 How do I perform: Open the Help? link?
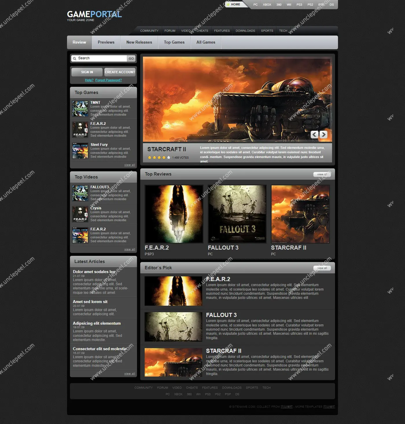(x=89, y=80)
